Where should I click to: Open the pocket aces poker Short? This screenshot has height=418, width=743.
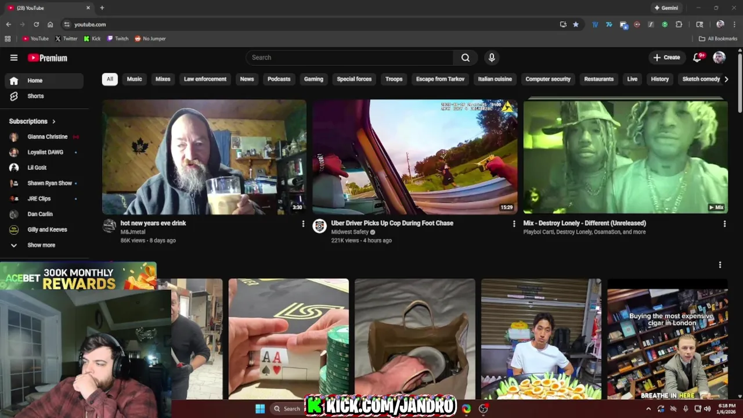click(x=288, y=338)
